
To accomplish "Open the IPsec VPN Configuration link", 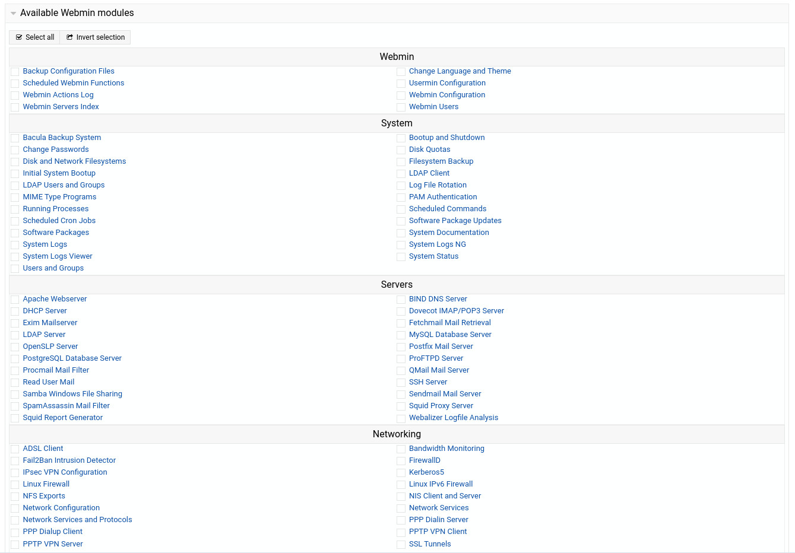I will (65, 472).
